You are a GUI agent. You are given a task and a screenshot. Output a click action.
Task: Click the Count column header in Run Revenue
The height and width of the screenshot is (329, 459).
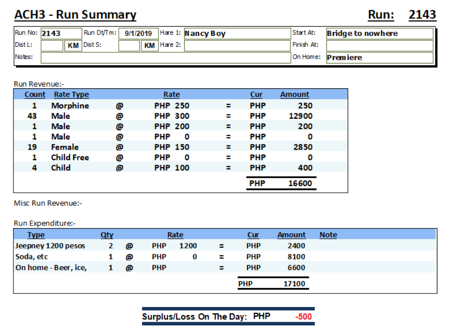(35, 94)
